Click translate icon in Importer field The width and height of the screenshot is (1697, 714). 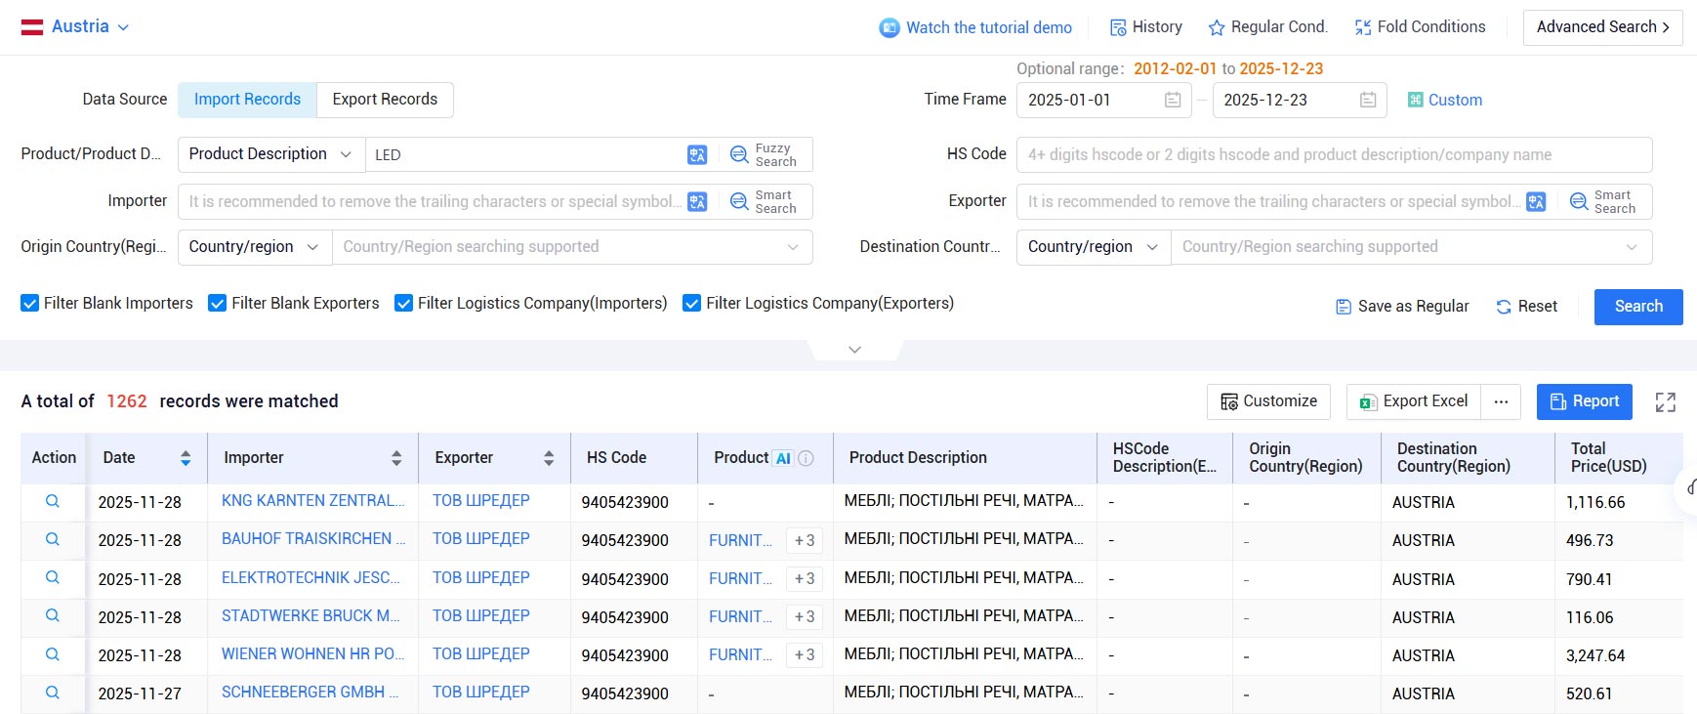tap(697, 201)
